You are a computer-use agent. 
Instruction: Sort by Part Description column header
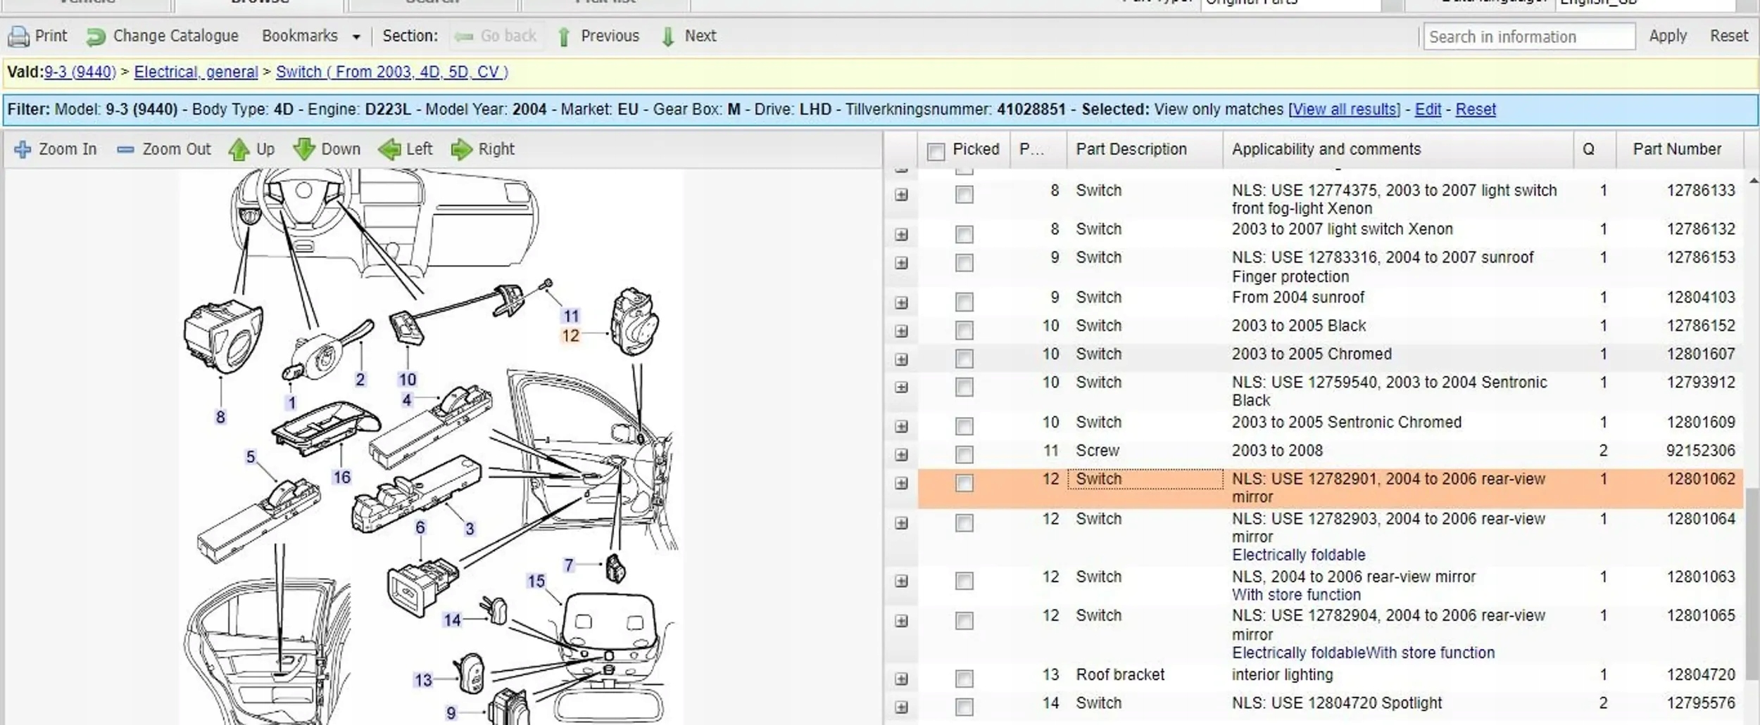[x=1145, y=149]
